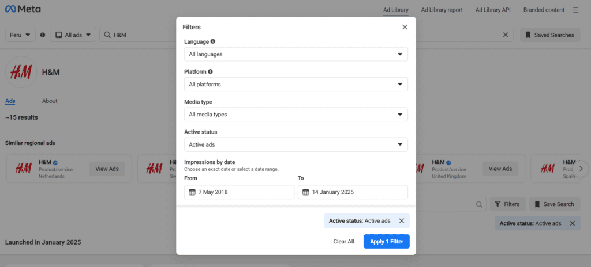
Task: Open the All ads category dropdown
Action: (x=73, y=35)
